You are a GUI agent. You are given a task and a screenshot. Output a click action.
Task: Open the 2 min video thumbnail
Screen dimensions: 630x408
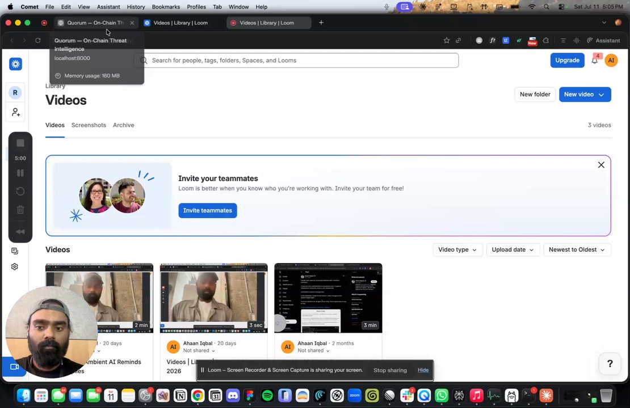click(x=99, y=298)
